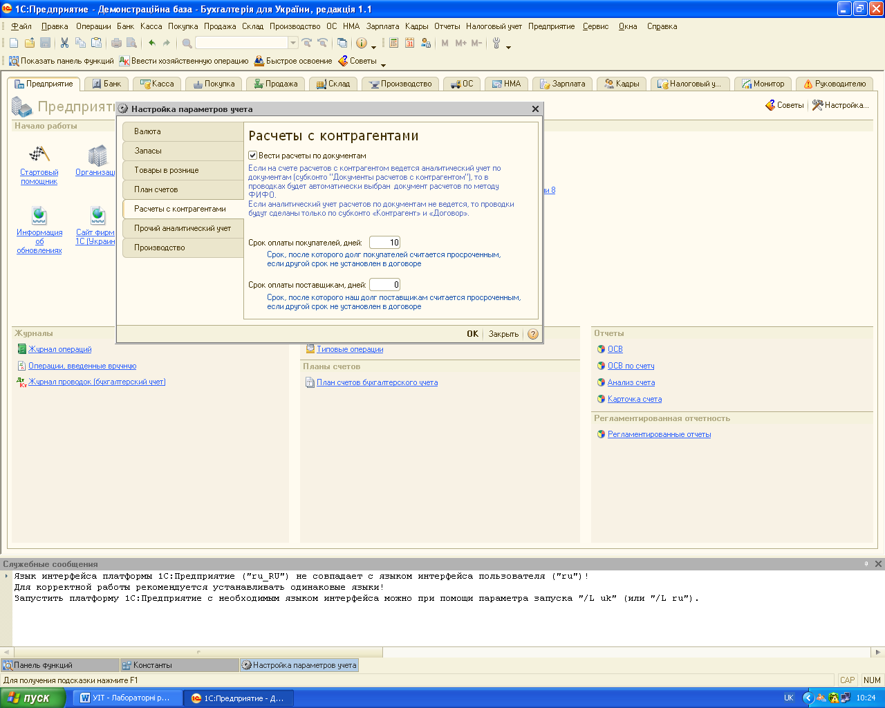Click the language indicator UK in tray

click(789, 698)
